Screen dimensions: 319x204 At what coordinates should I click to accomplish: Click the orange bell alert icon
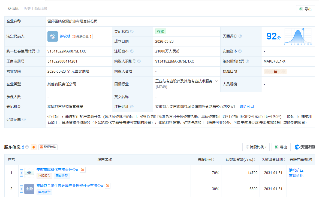pos(34,147)
